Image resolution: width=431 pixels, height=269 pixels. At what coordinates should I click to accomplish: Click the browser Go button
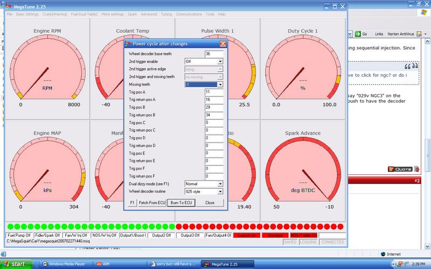point(361,34)
